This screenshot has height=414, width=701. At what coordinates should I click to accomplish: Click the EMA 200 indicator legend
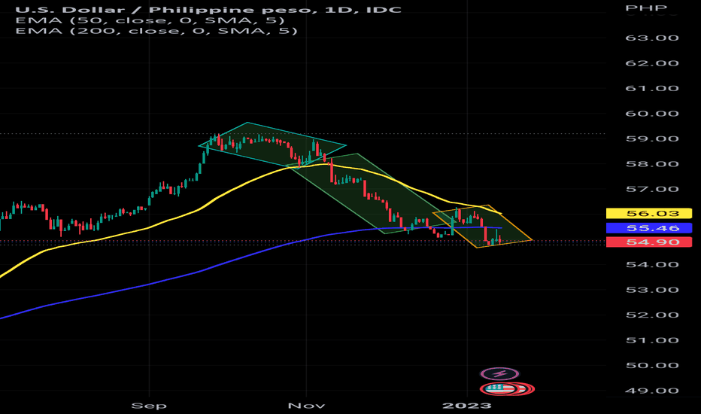pos(156,31)
